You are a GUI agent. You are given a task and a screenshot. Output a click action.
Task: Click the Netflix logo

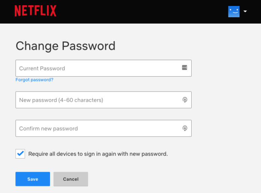[35, 11]
